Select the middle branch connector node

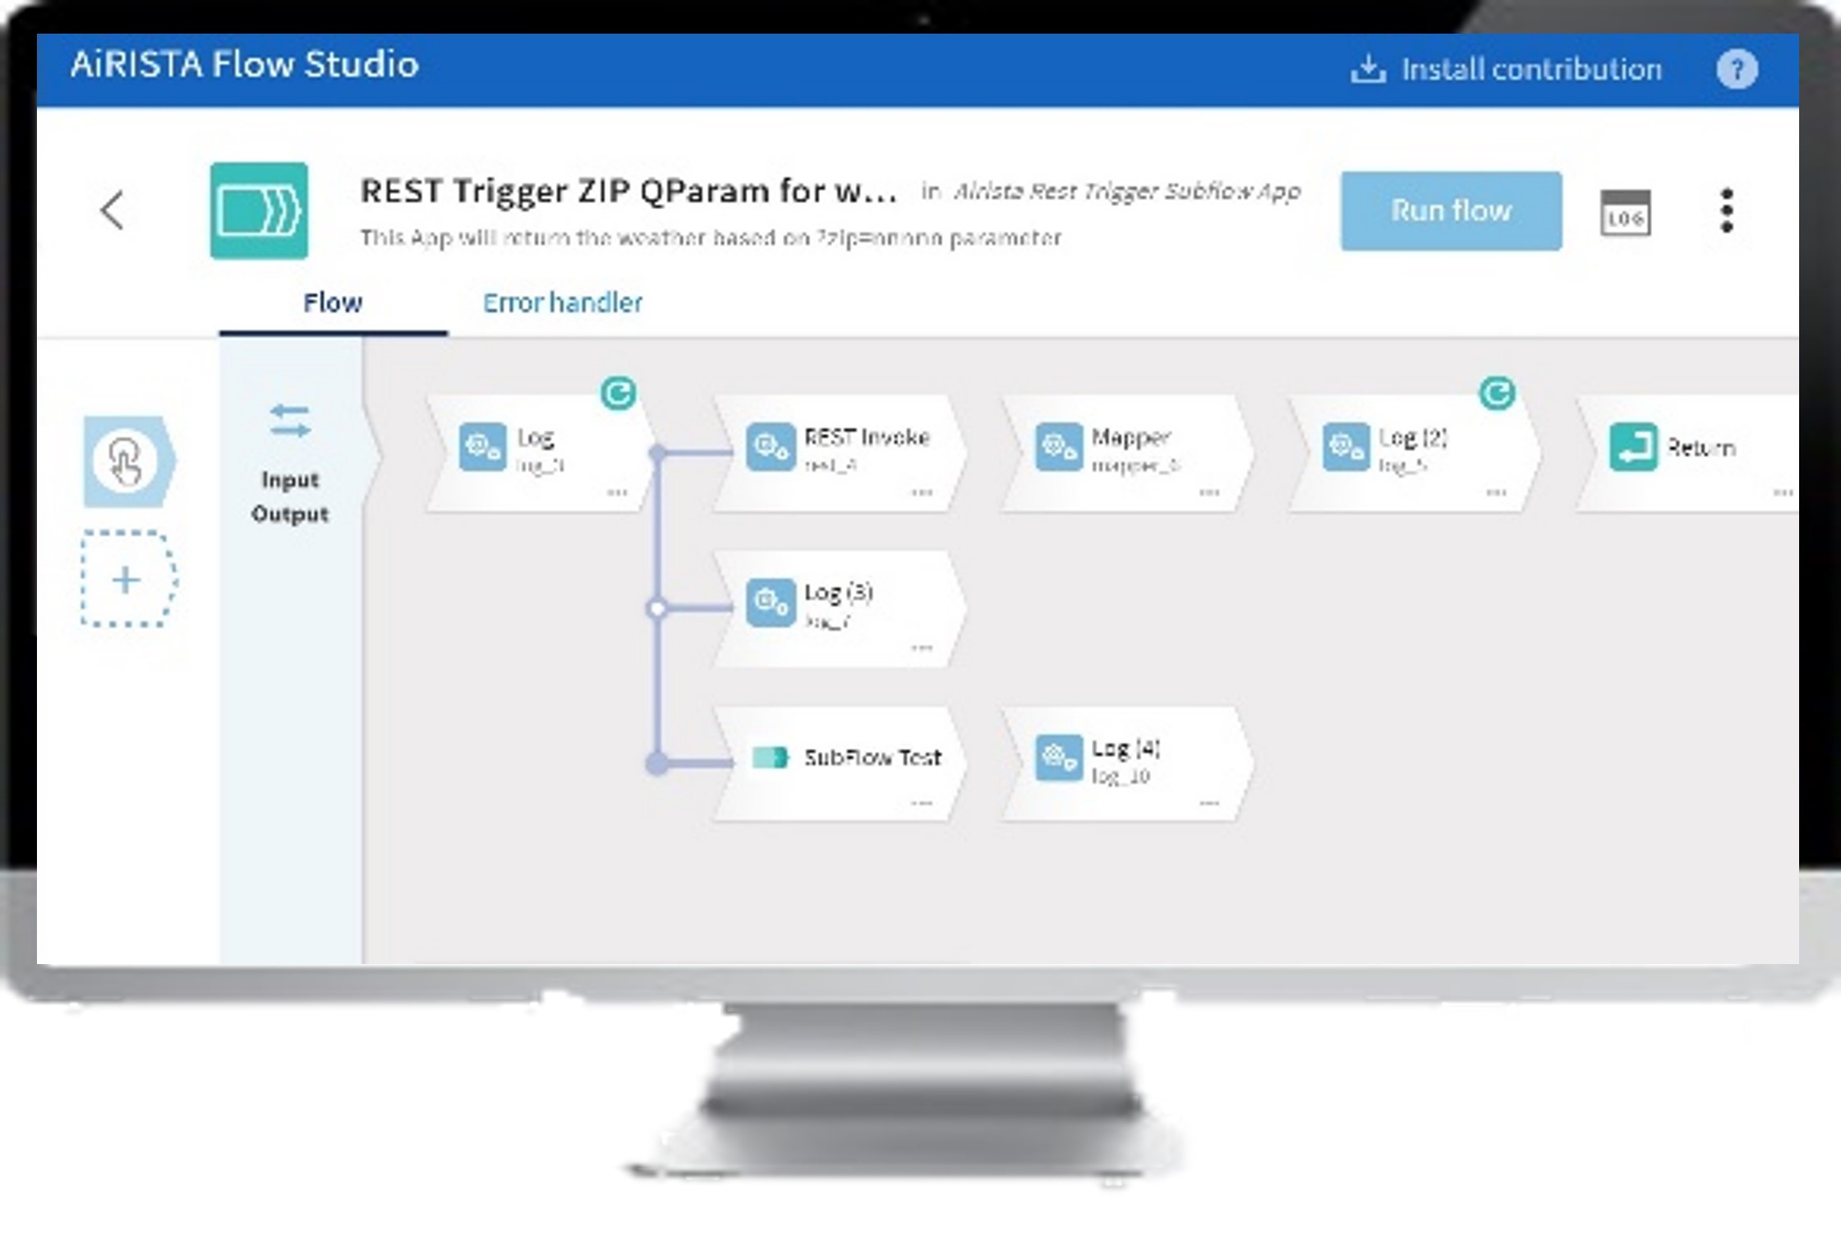pyautogui.click(x=657, y=608)
